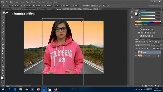Add a Color Balance adjustment

pos(142,33)
